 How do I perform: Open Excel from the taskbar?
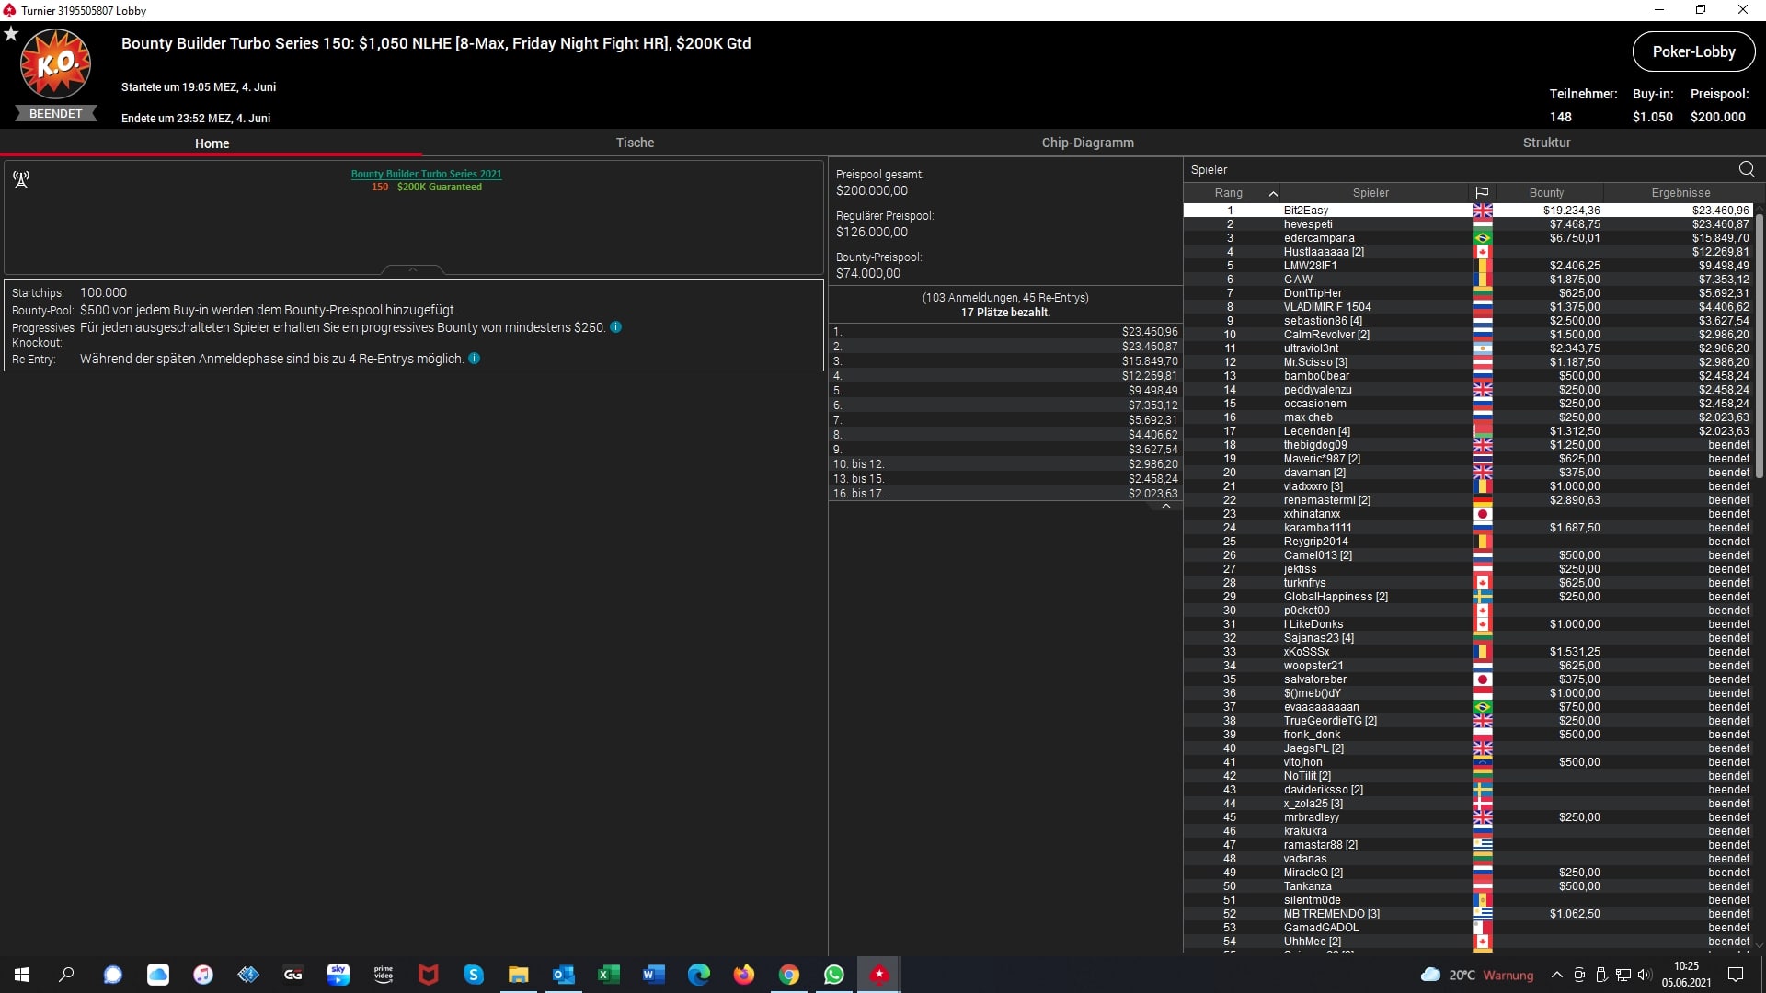[x=608, y=975]
